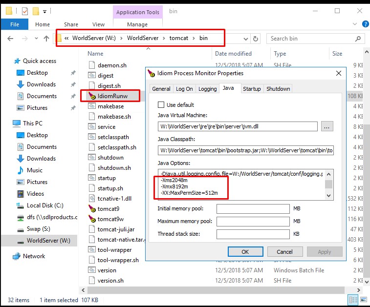
Task: Select the tomcat9w file icon
Action: [92, 219]
